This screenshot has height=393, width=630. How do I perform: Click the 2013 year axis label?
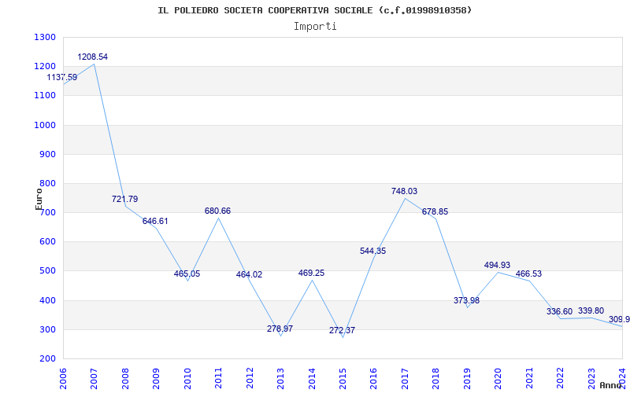(x=280, y=378)
